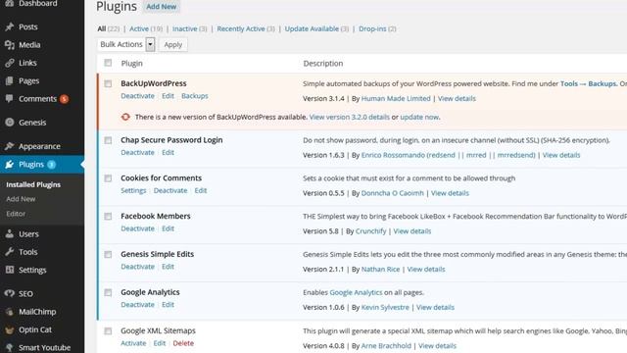Image resolution: width=627 pixels, height=353 pixels.
Task: Click the Media icon in sidebar
Action: [x=10, y=45]
